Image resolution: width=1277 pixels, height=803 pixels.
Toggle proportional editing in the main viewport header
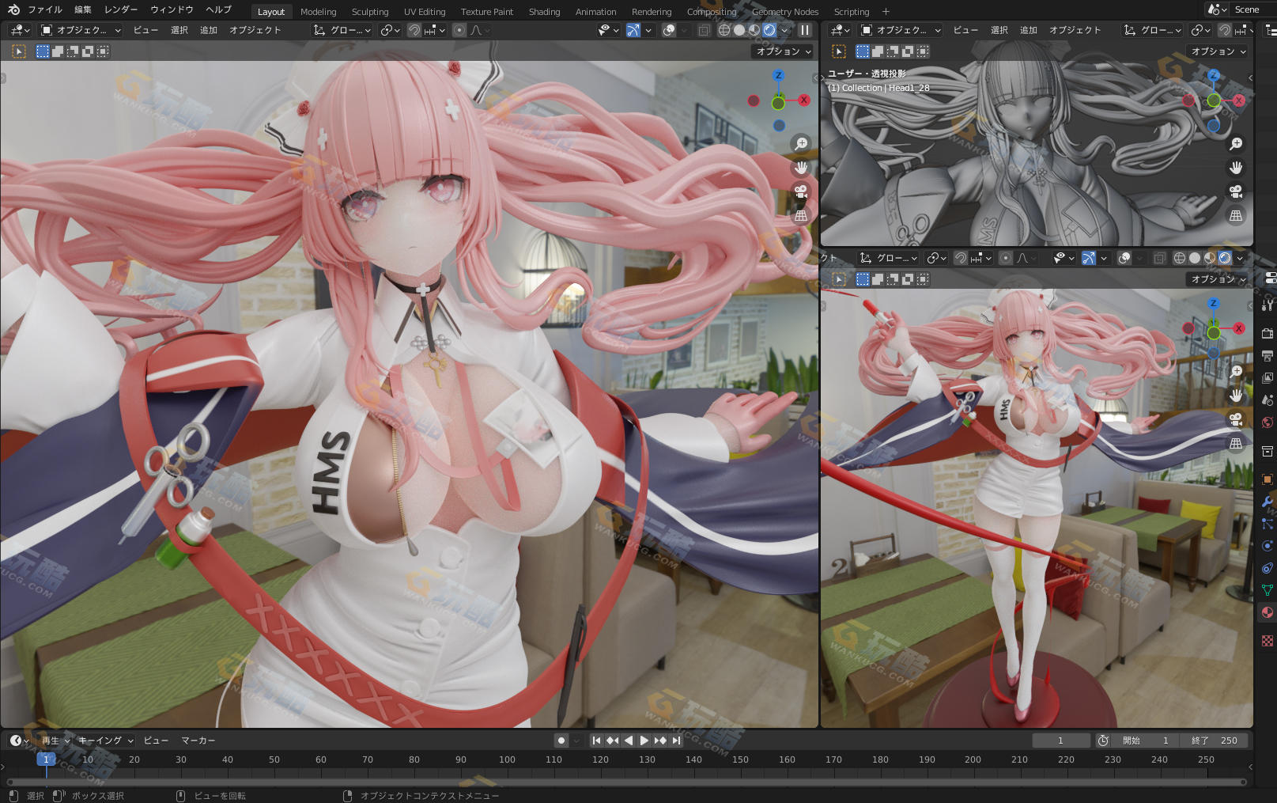point(459,30)
